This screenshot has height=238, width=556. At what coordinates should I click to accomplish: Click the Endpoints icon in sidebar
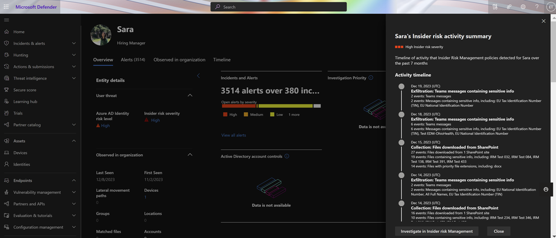(x=6, y=180)
